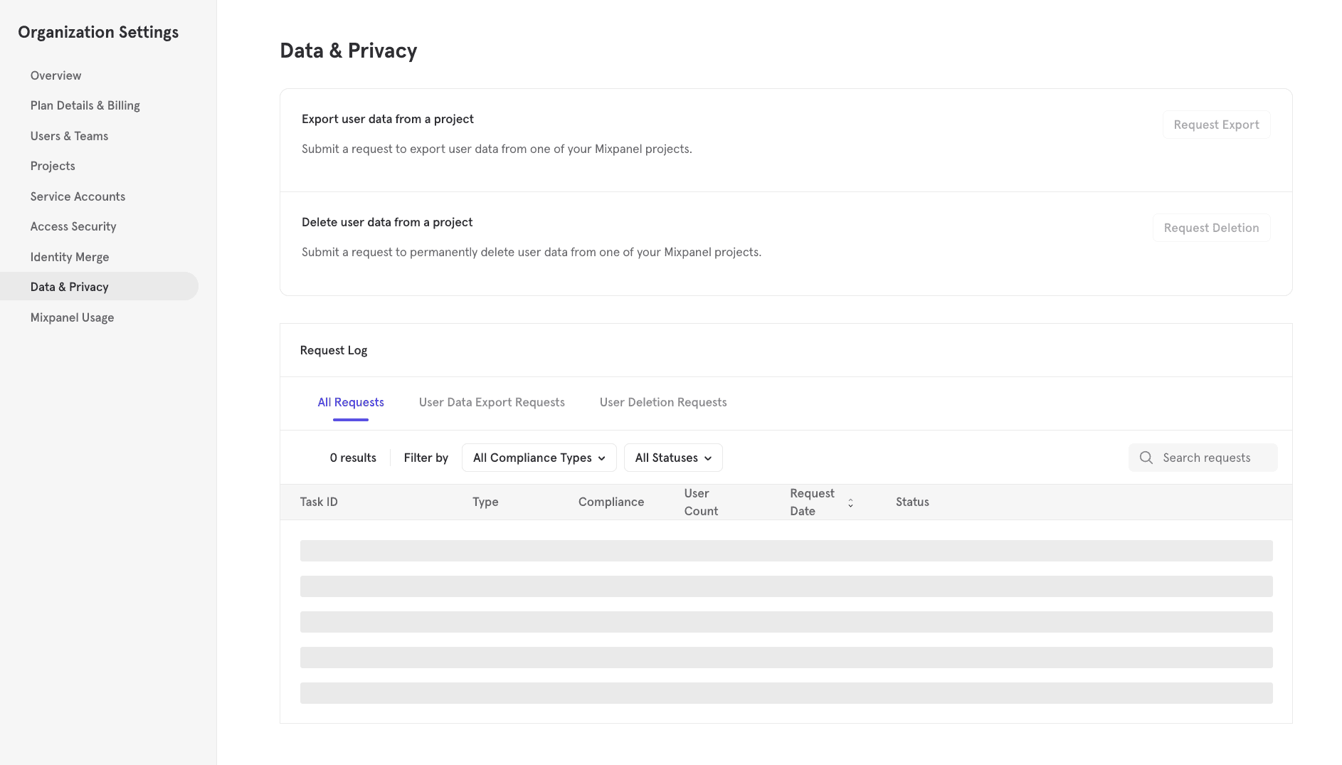Open the Overview settings page

click(56, 75)
